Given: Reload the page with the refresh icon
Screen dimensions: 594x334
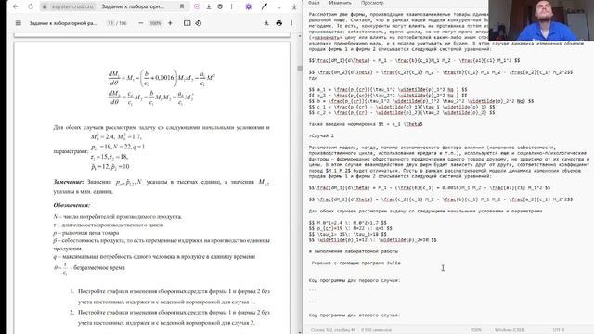Looking at the screenshot, I should [x=31, y=6].
